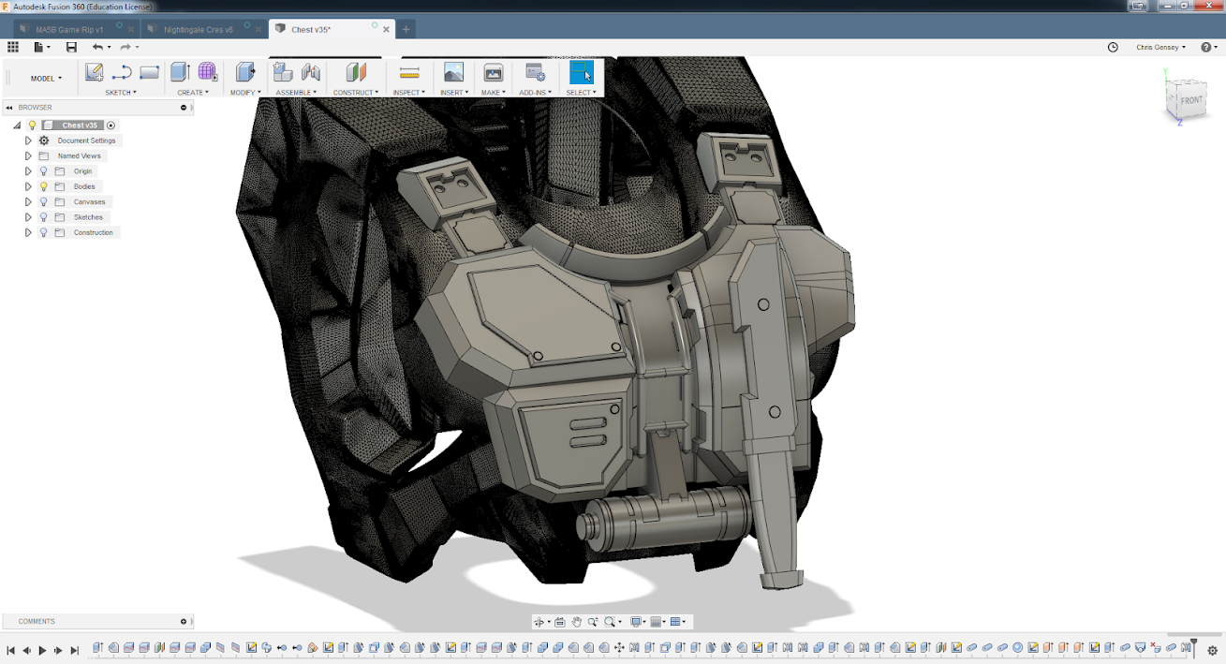Expand the Origin folder node
Screen dimensions: 1226x664
pos(28,171)
